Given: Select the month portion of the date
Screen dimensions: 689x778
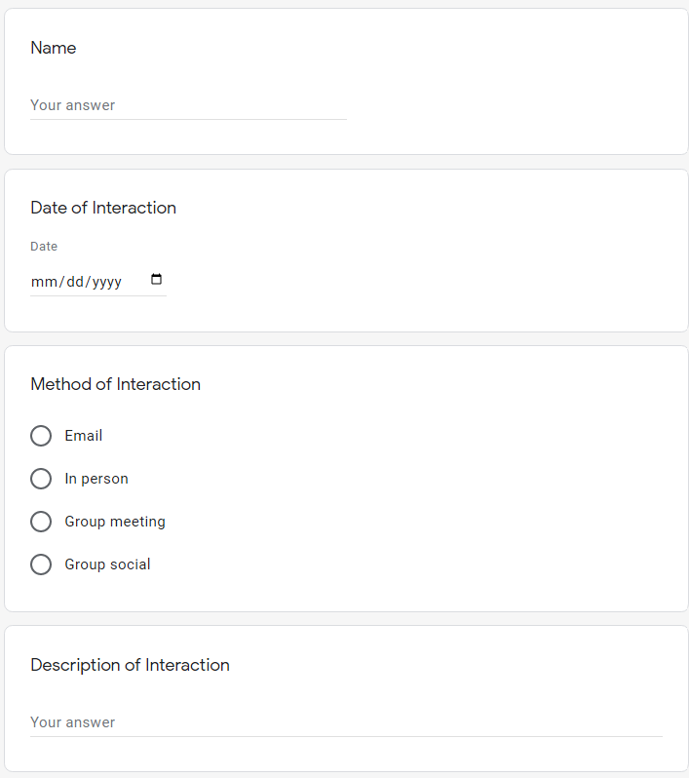Looking at the screenshot, I should [x=45, y=282].
